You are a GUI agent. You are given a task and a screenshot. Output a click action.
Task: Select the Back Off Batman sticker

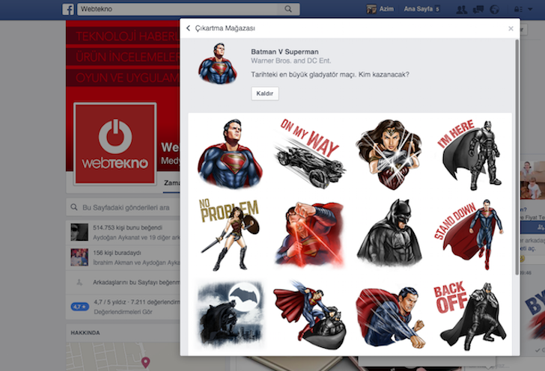coord(470,316)
